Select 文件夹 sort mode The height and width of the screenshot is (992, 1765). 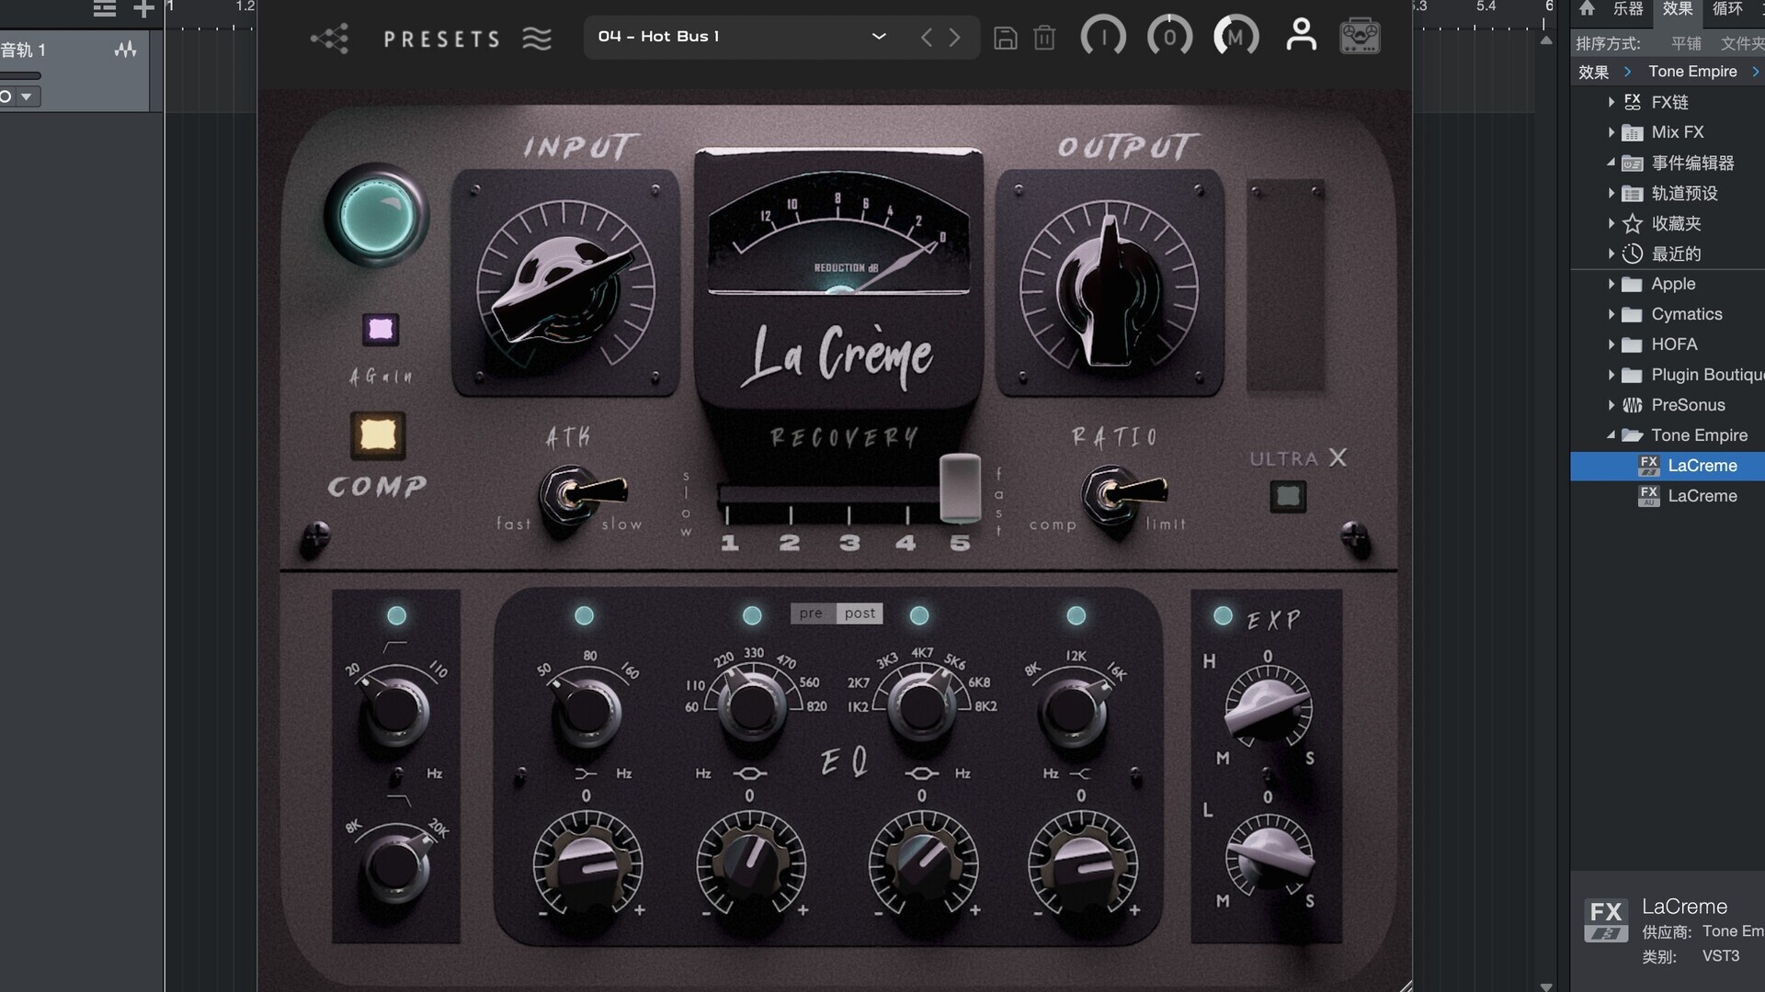point(1742,43)
